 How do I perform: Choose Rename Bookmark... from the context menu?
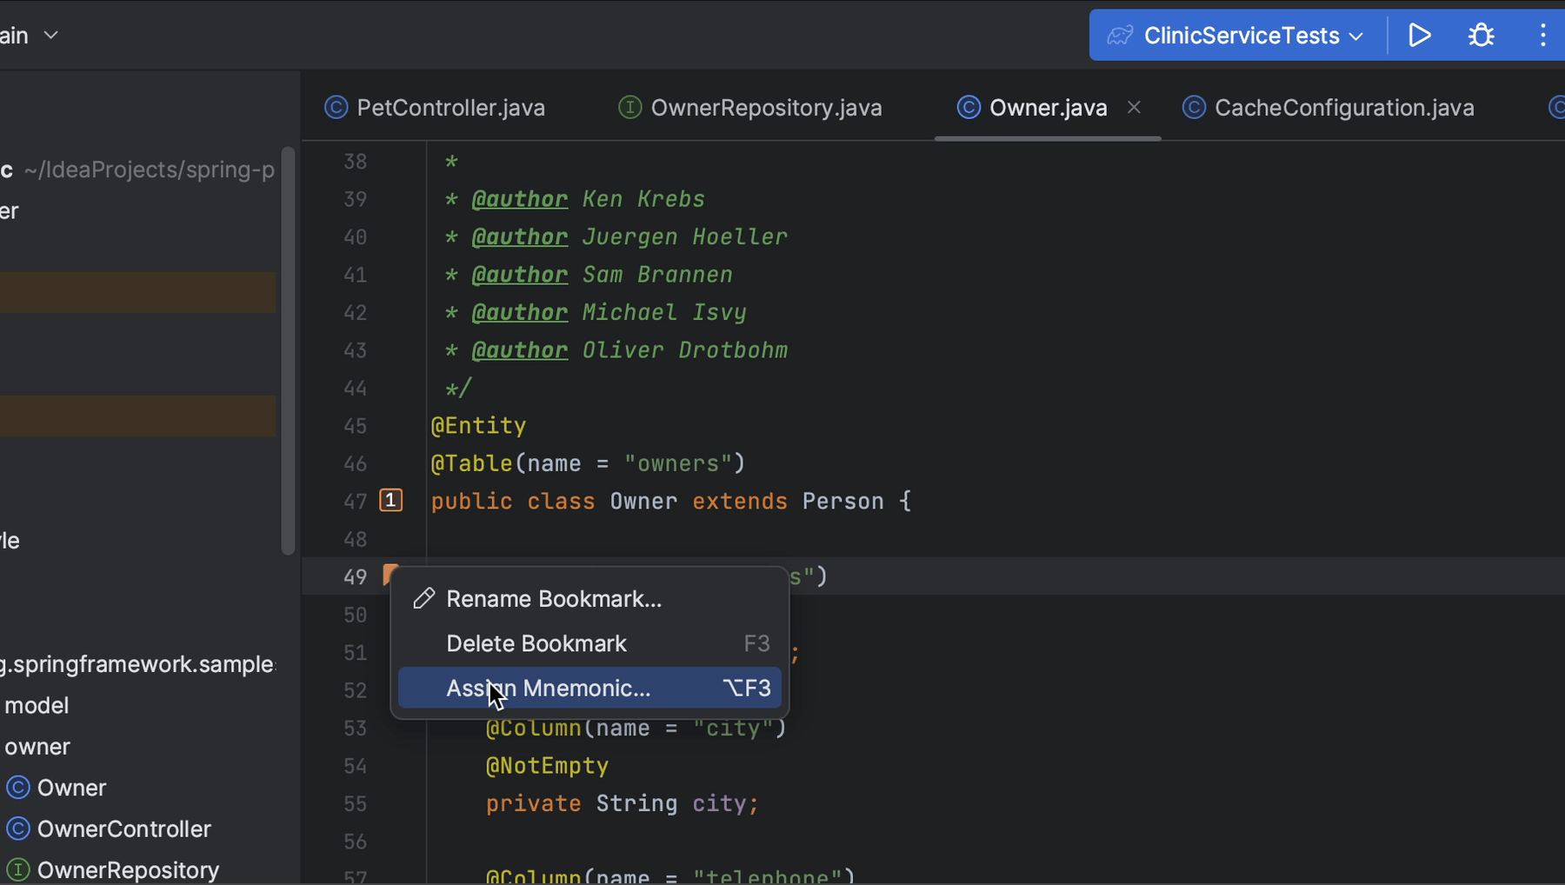pyautogui.click(x=553, y=599)
